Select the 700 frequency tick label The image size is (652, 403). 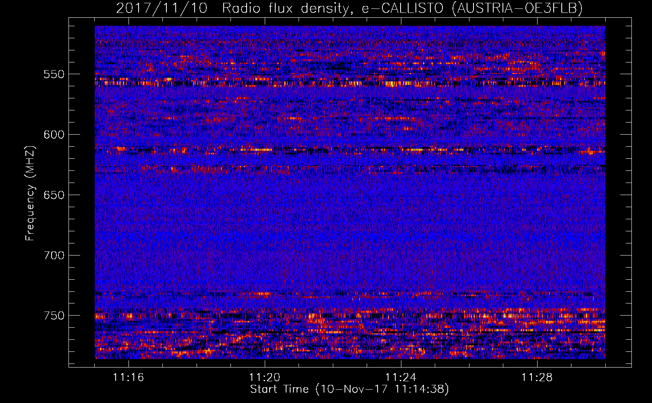(54, 256)
